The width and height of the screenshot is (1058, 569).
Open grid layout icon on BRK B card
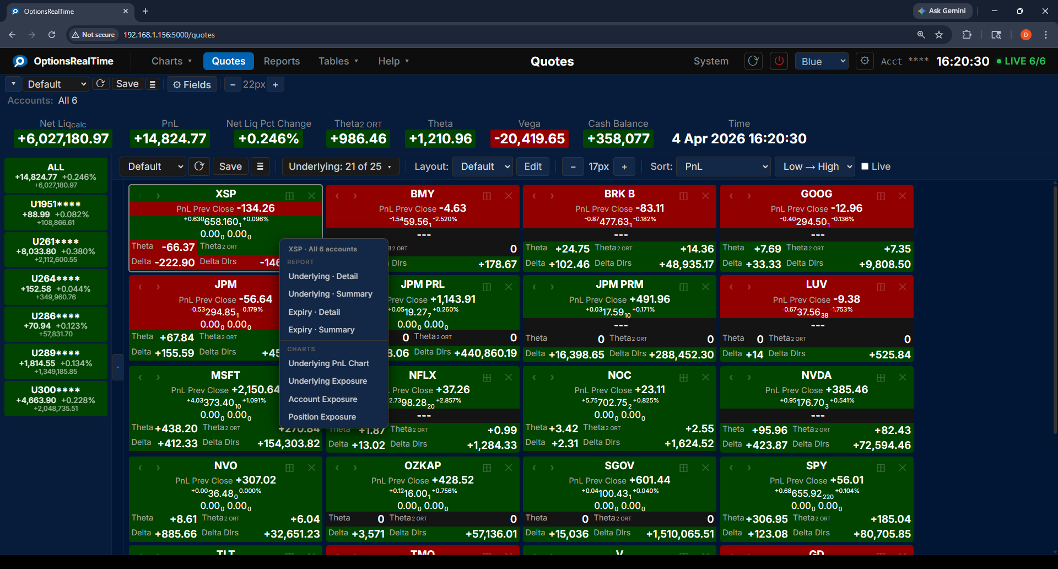683,196
